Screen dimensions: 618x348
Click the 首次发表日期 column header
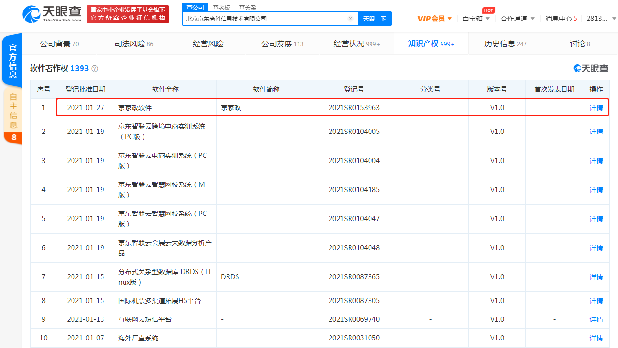pyautogui.click(x=554, y=89)
